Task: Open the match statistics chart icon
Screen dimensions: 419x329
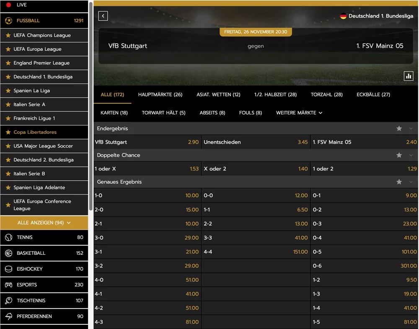Action: pyautogui.click(x=408, y=76)
